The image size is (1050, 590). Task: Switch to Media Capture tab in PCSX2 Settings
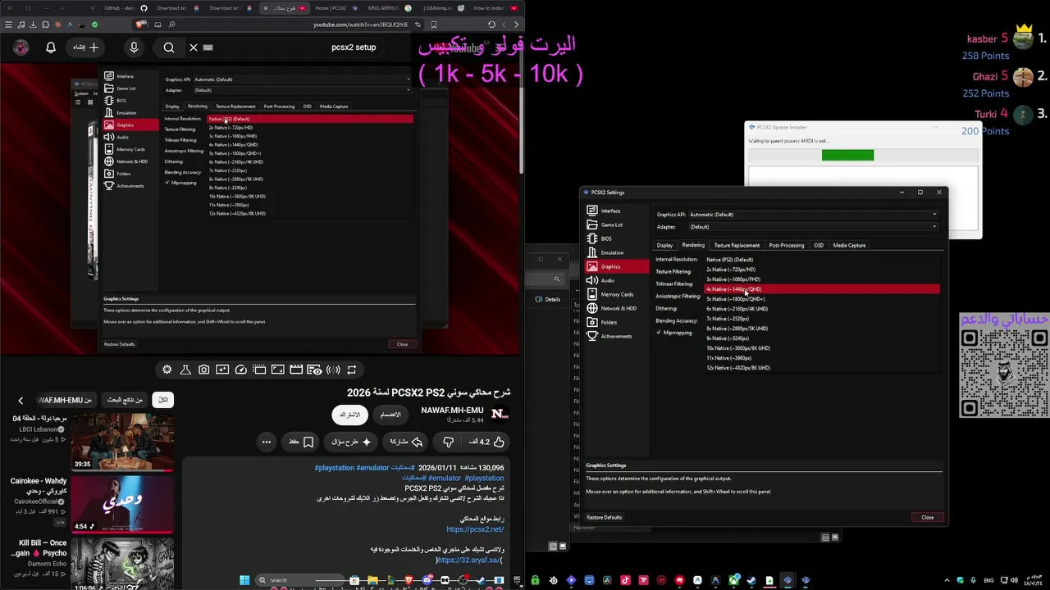[849, 245]
